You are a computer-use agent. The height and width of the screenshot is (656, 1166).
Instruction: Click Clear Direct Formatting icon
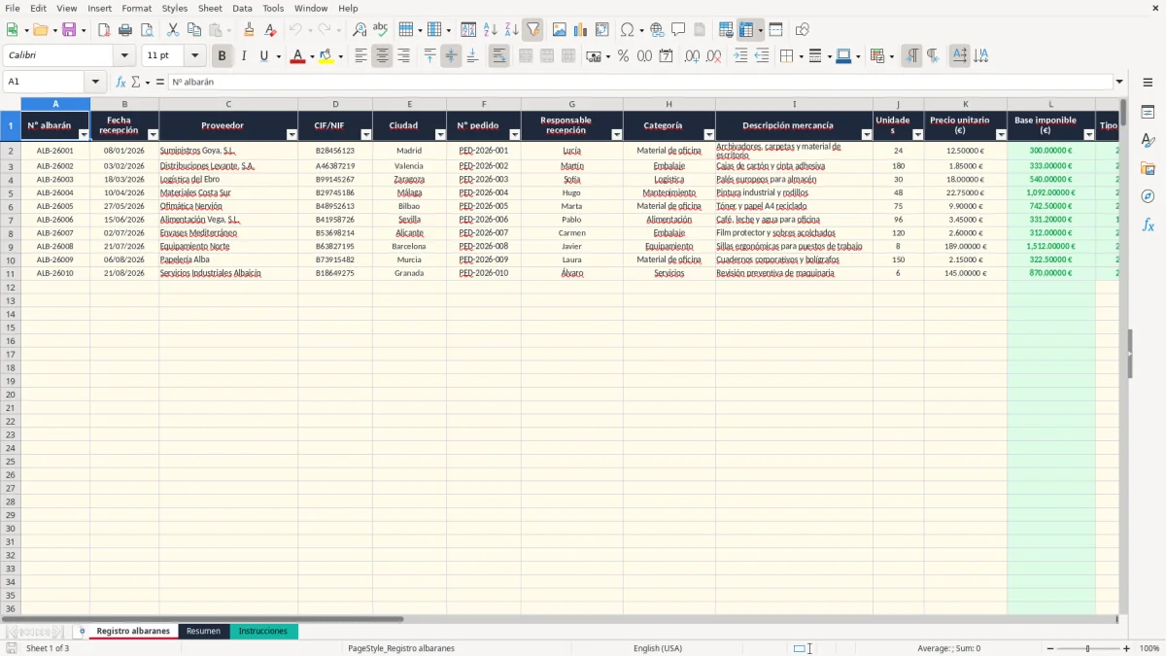click(x=270, y=30)
